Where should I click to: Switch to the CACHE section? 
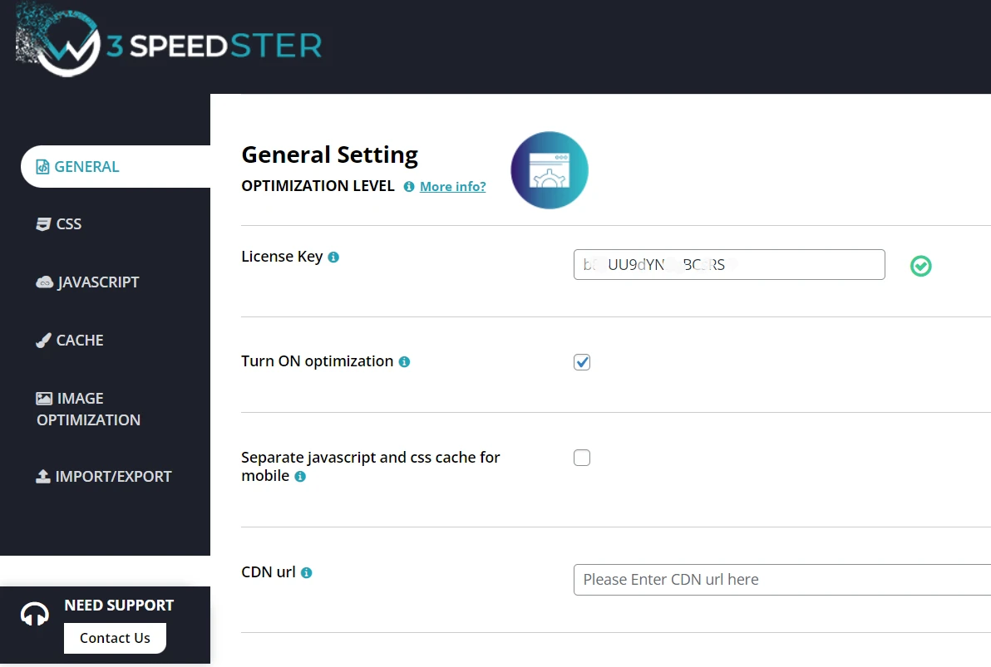(79, 339)
